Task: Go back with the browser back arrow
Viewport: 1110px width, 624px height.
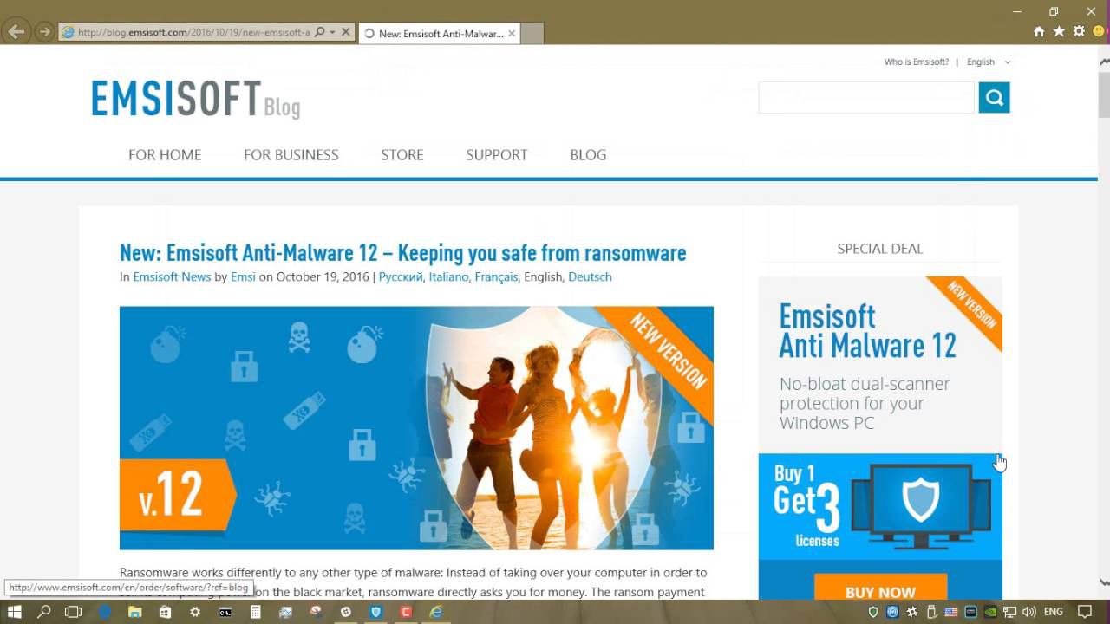Action: coord(16,32)
